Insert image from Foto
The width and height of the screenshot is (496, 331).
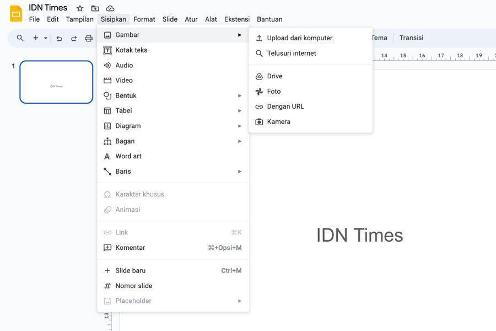click(311, 91)
